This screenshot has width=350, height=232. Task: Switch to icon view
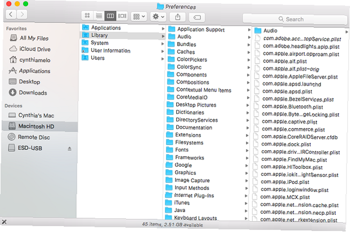[x=87, y=16]
